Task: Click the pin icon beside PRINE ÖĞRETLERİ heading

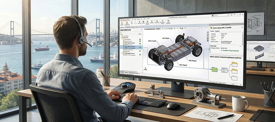Action: coord(142,30)
